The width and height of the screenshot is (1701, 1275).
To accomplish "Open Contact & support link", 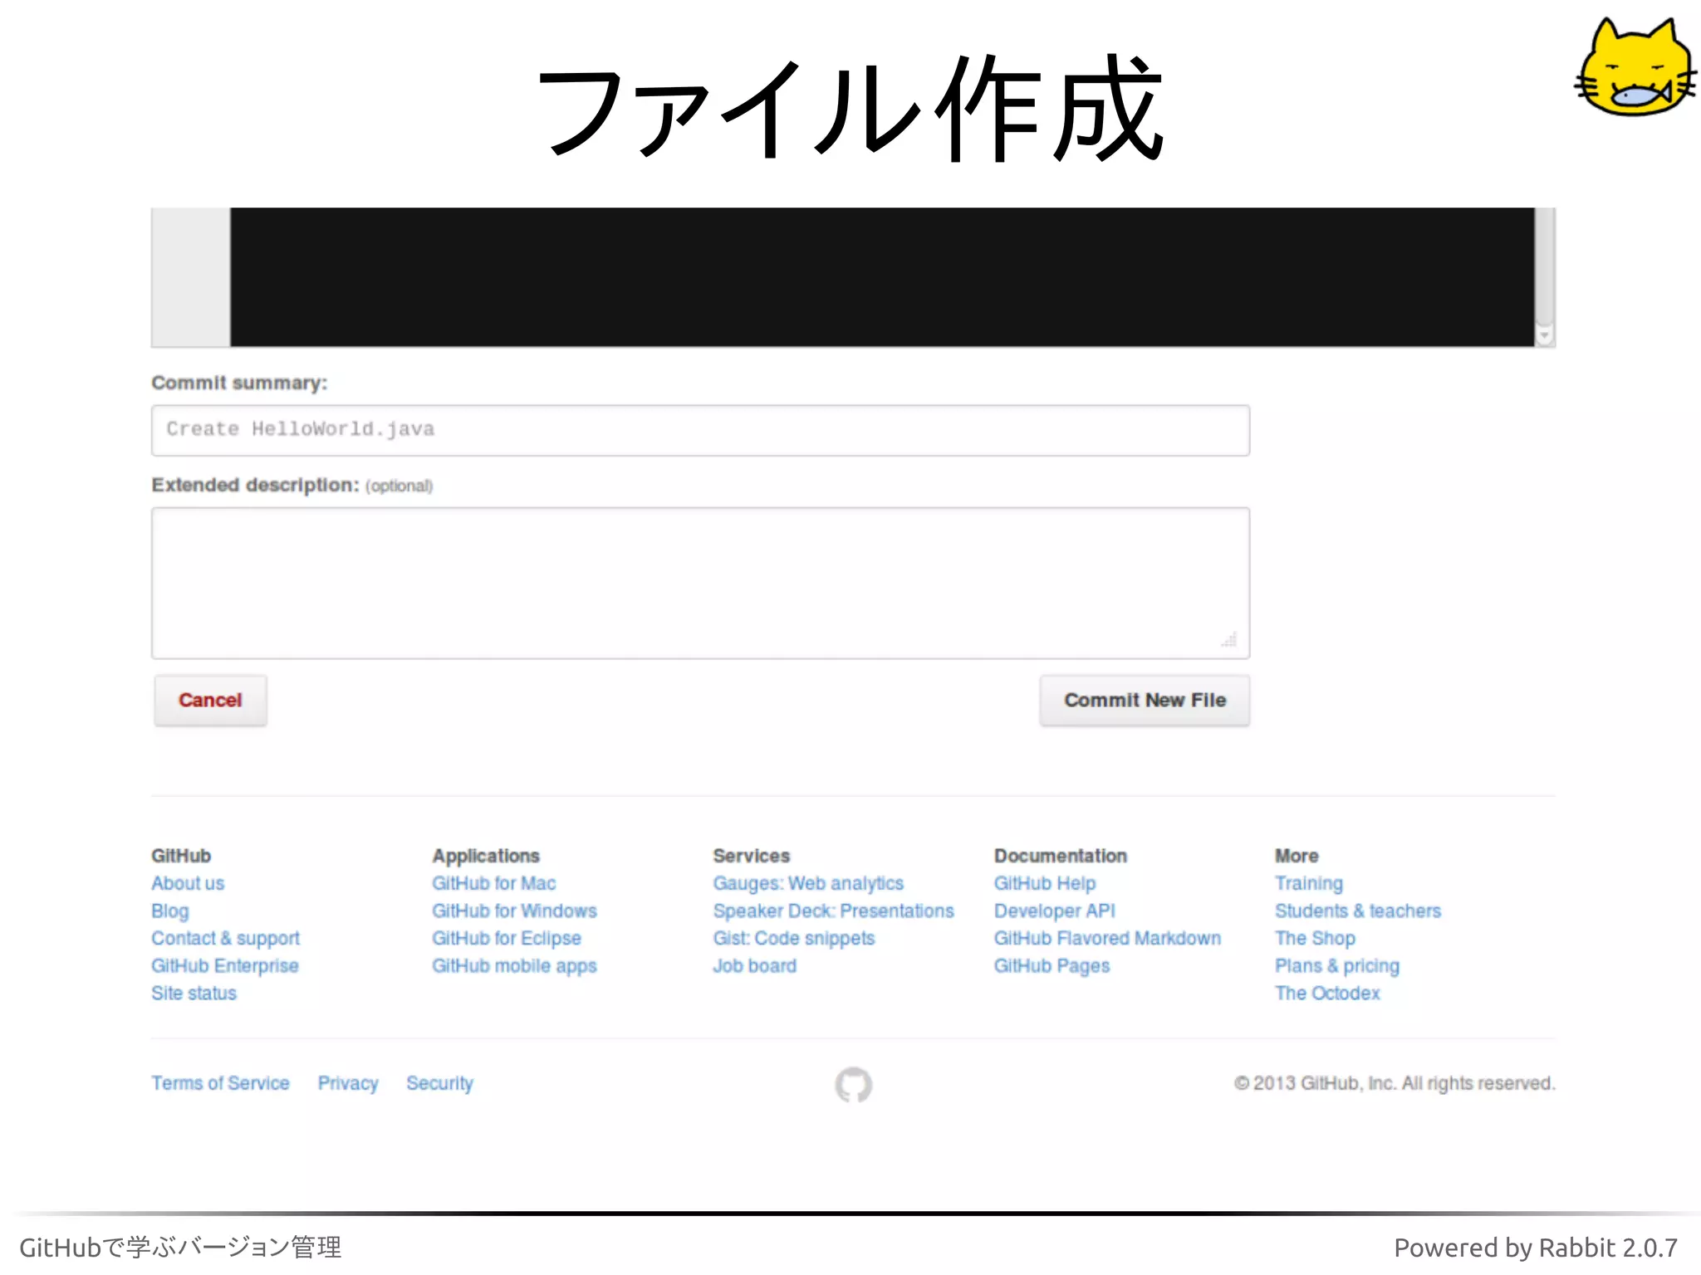I will 225,938.
